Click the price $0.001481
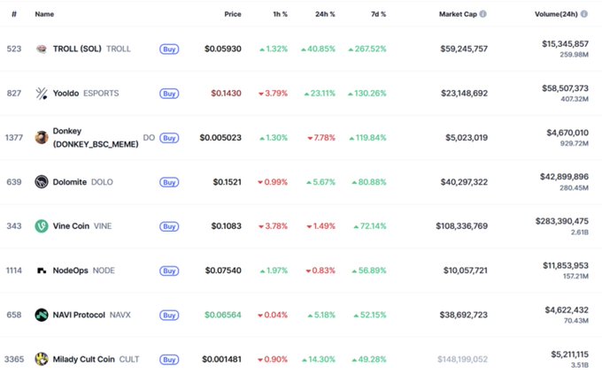The width and height of the screenshot is (602, 381). (x=222, y=359)
